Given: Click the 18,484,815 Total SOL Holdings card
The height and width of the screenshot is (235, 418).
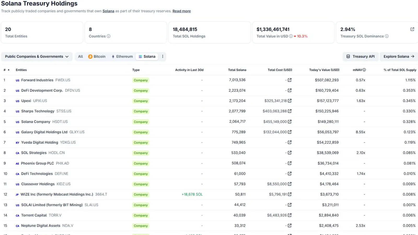Looking at the screenshot, I should [x=210, y=32].
